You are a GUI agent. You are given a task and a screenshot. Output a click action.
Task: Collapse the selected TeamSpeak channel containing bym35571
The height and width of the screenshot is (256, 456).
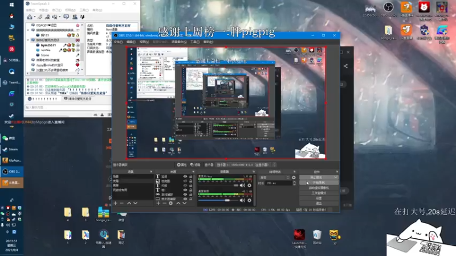click(28, 40)
